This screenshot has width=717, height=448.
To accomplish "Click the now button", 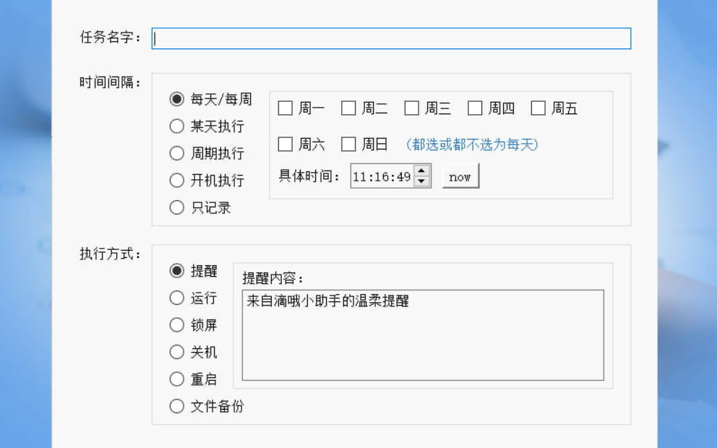I will tap(460, 176).
